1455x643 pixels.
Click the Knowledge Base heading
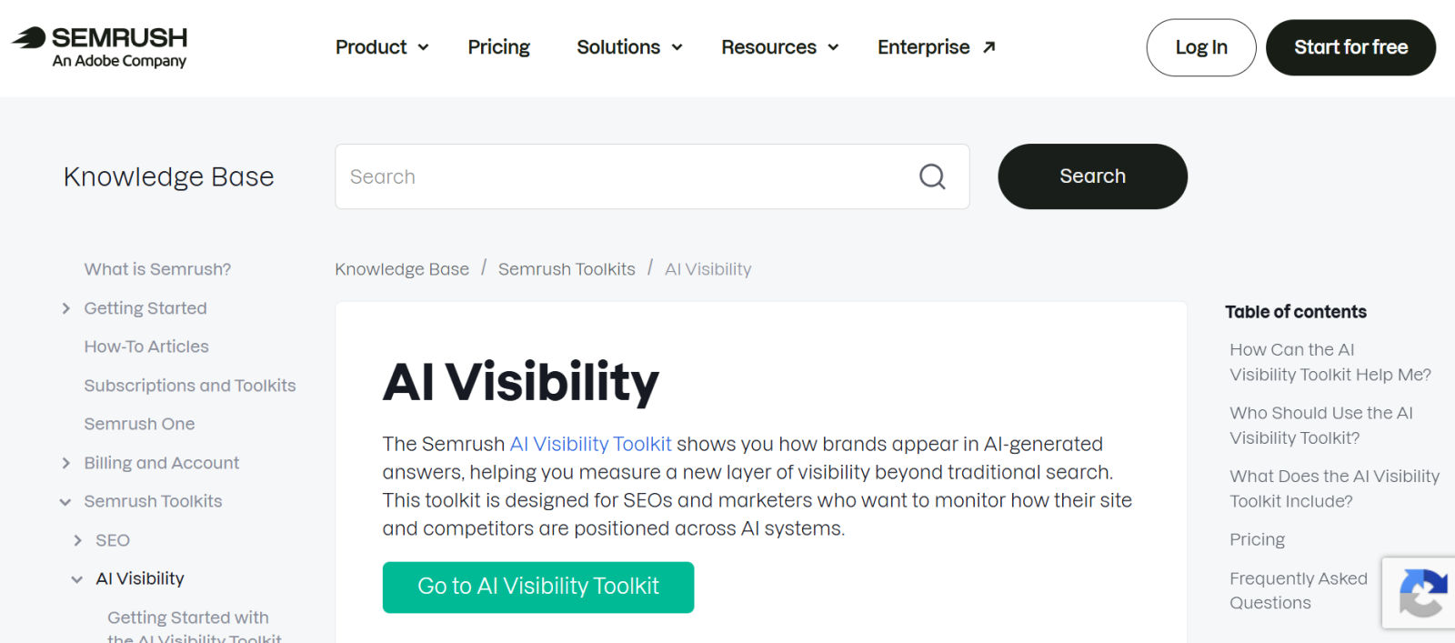(x=168, y=176)
